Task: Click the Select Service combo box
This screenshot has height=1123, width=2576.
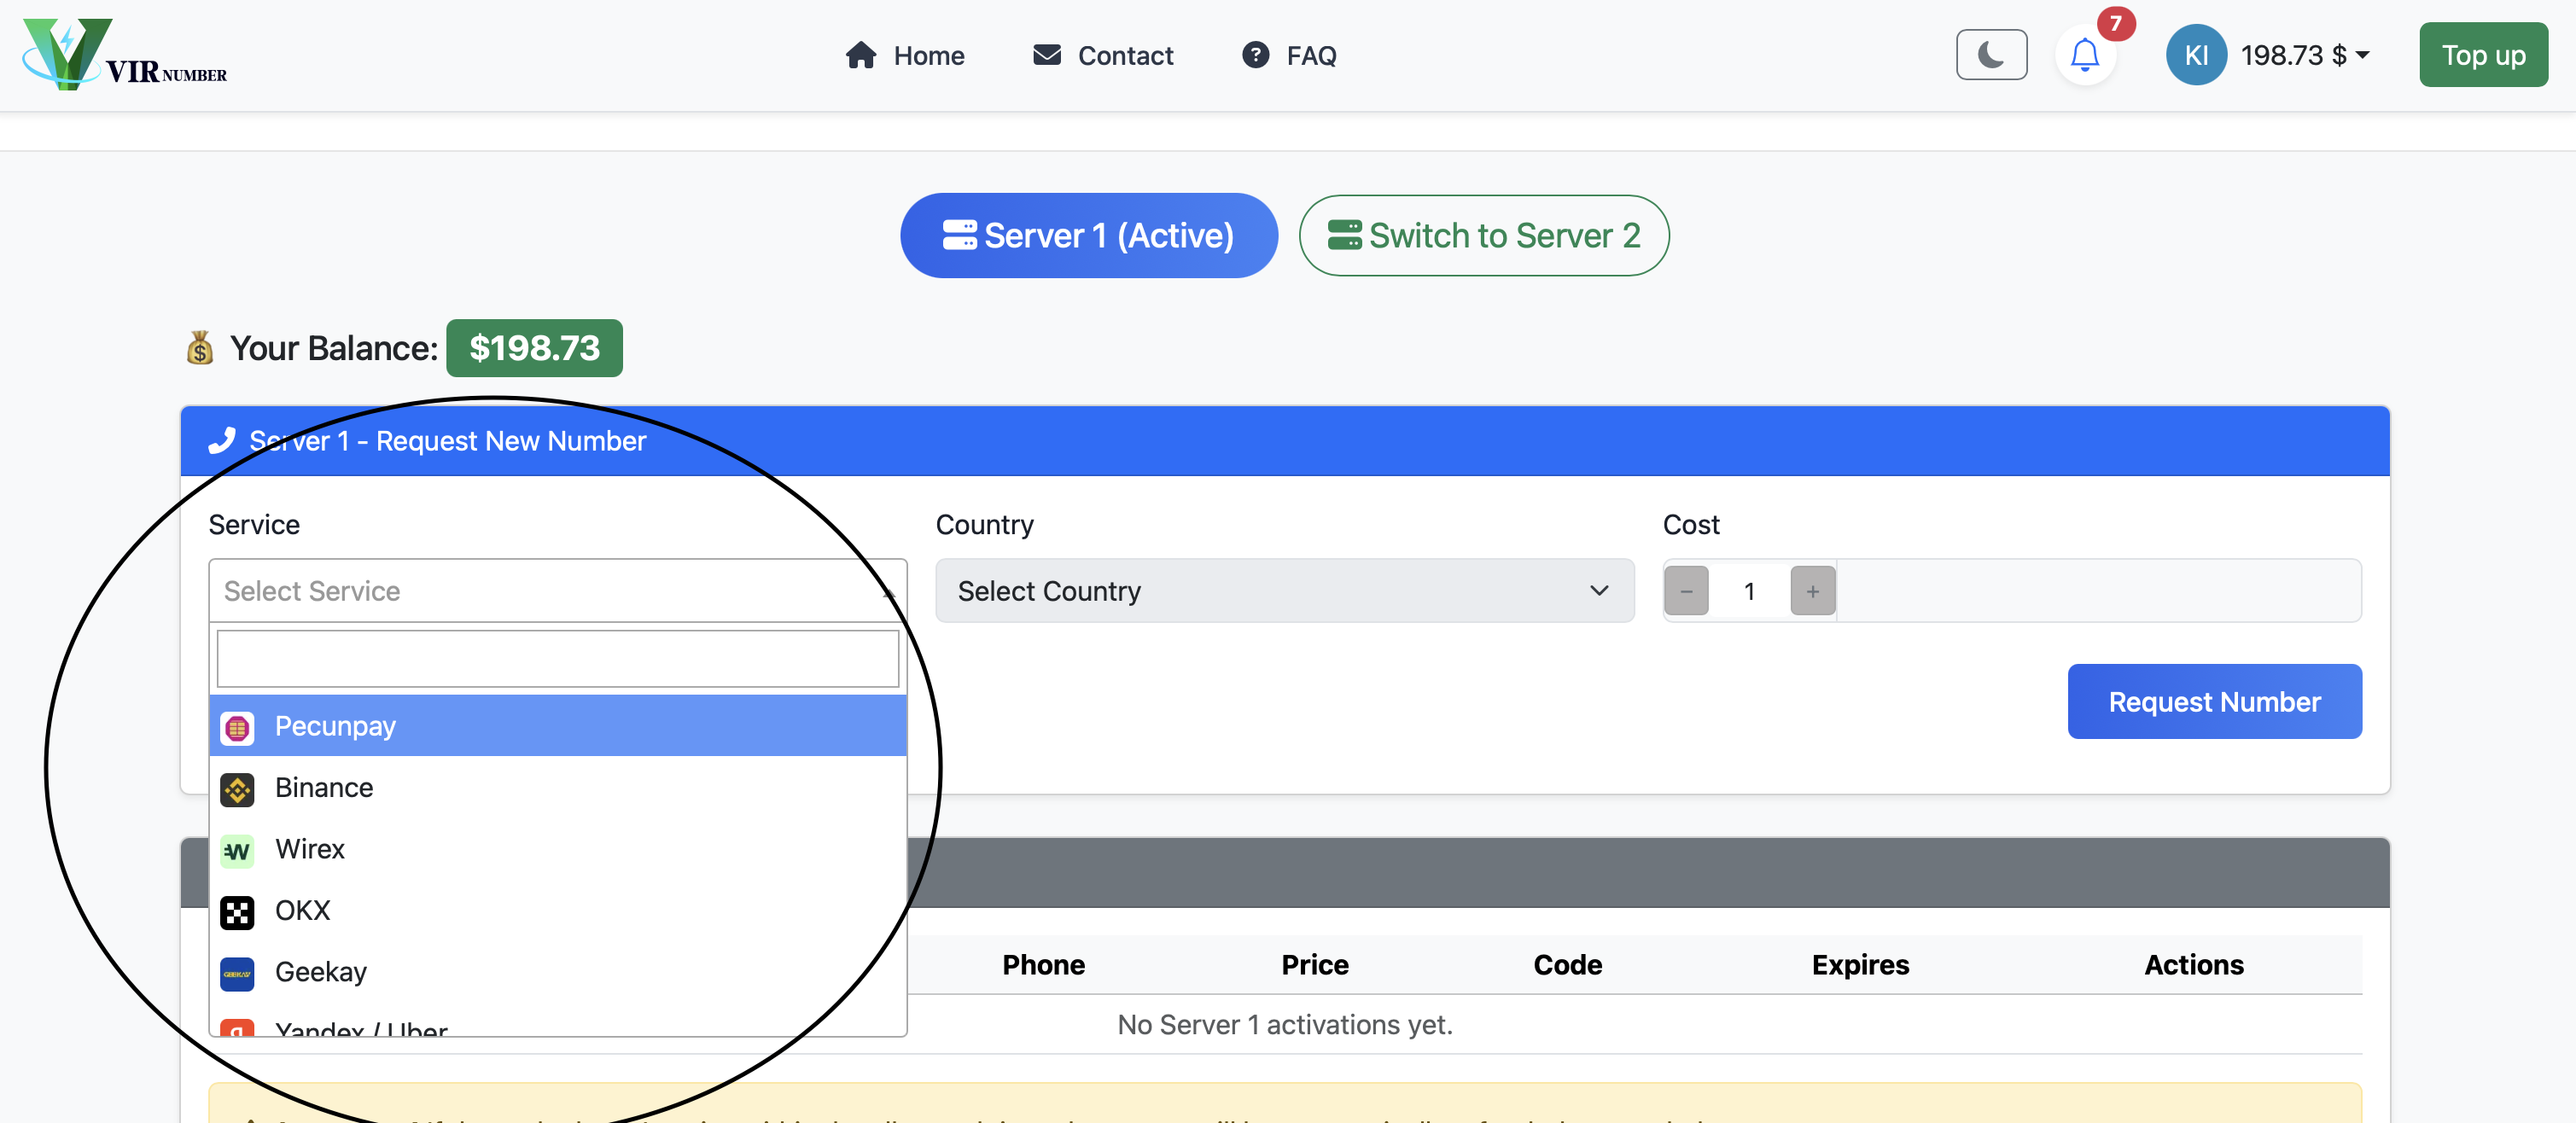Action: click(x=557, y=591)
